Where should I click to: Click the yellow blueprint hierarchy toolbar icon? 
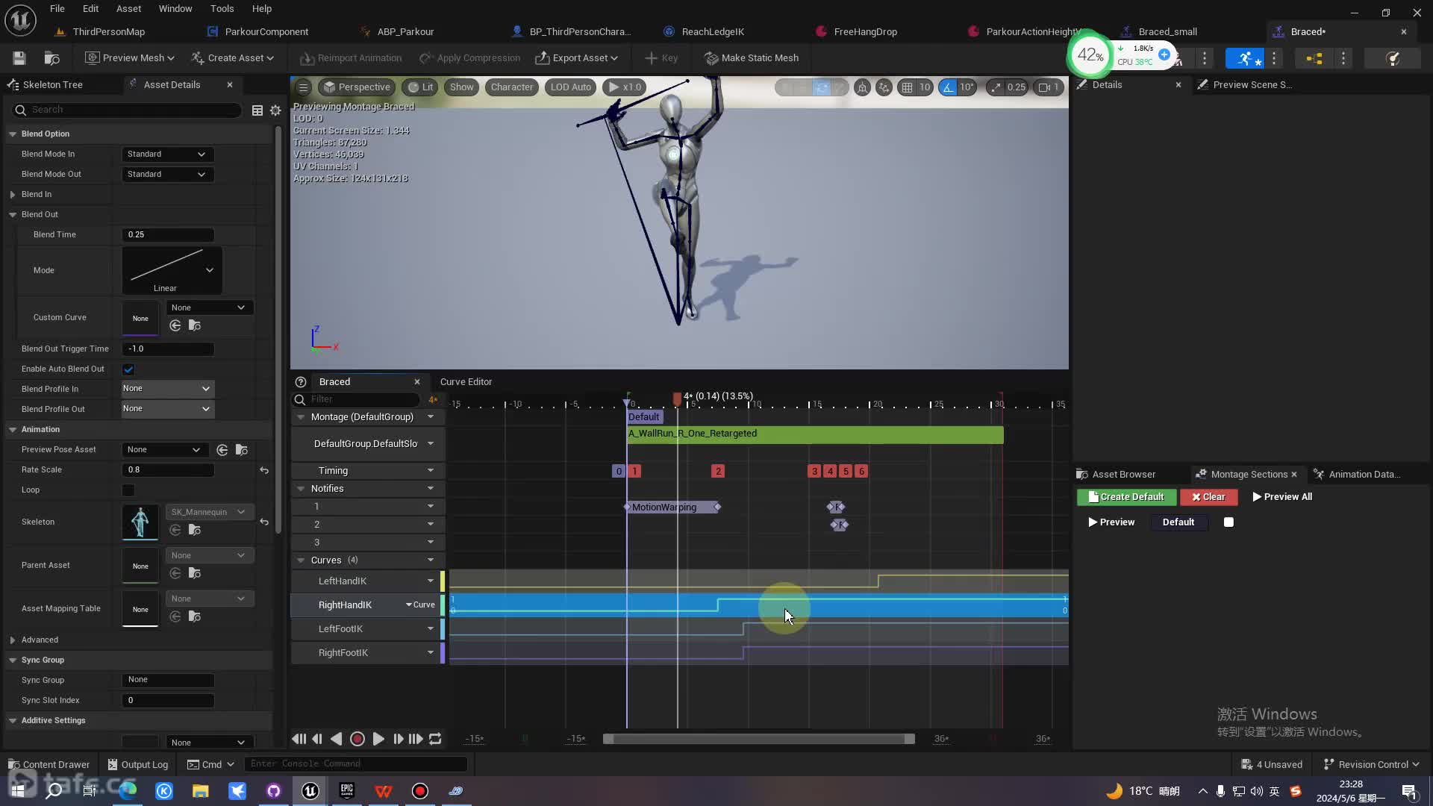point(1314,58)
